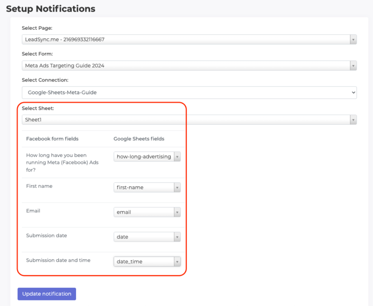Click the Select Form dropdown arrow

tap(353, 65)
